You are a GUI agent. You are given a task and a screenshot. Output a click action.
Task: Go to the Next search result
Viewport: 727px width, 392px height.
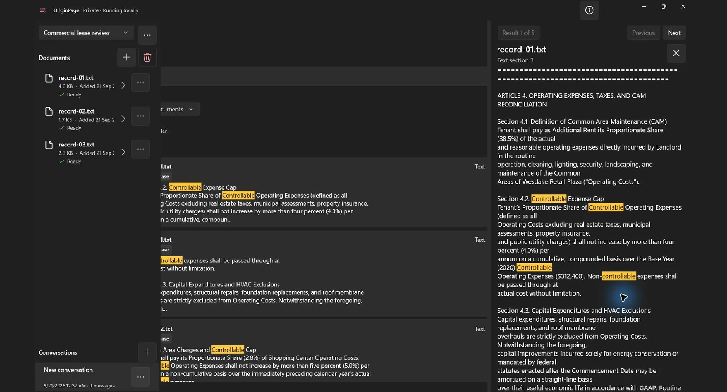click(674, 33)
